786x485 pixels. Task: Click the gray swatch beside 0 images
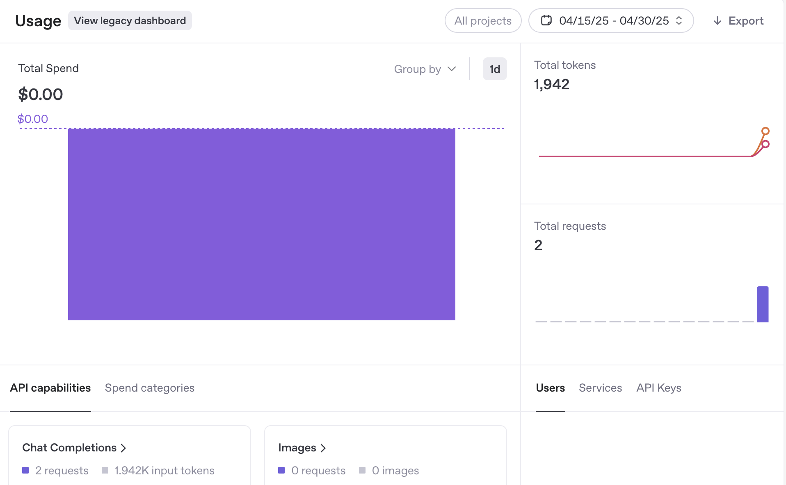pyautogui.click(x=362, y=470)
